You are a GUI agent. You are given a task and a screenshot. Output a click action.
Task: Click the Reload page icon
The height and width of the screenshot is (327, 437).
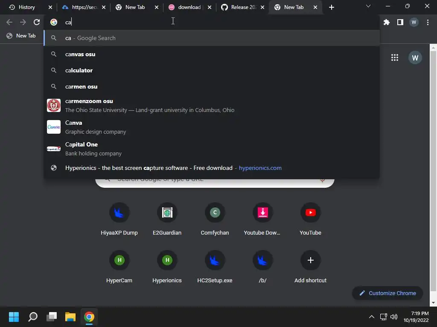(37, 22)
